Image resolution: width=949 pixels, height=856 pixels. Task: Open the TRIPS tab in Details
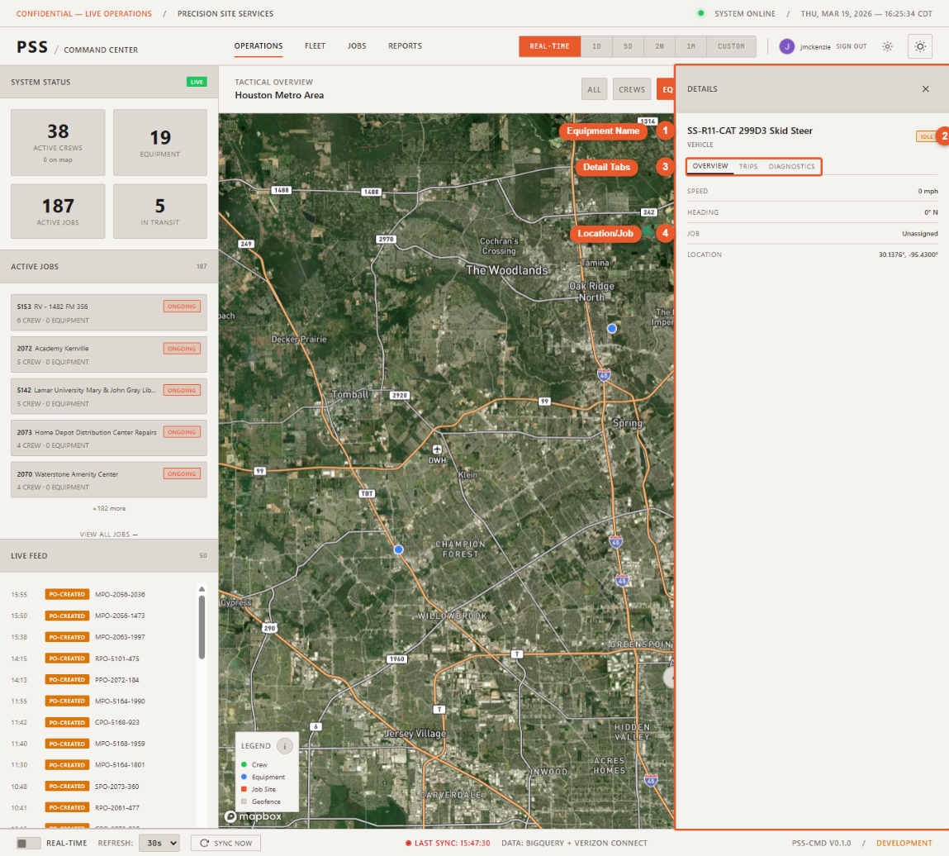click(748, 166)
